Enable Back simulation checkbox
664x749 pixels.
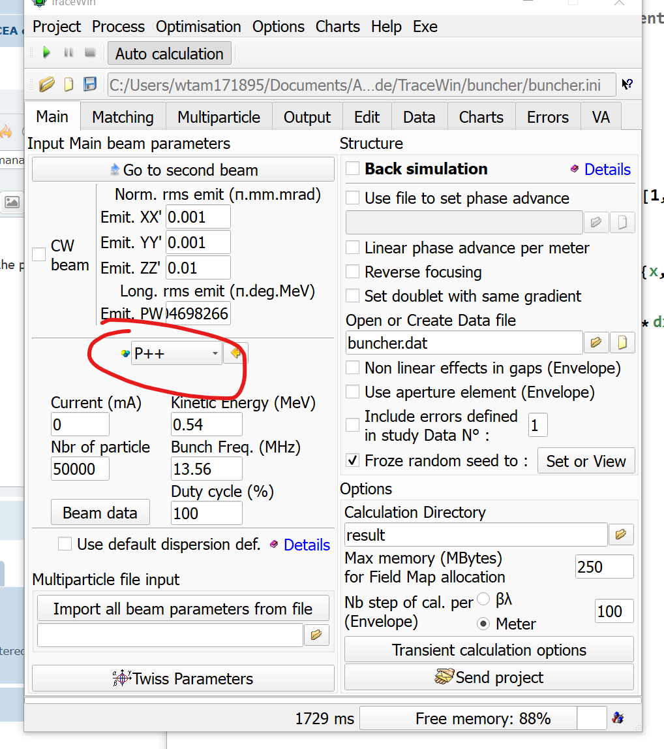pos(352,168)
